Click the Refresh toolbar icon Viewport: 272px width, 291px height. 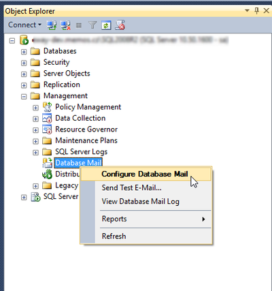[106, 25]
